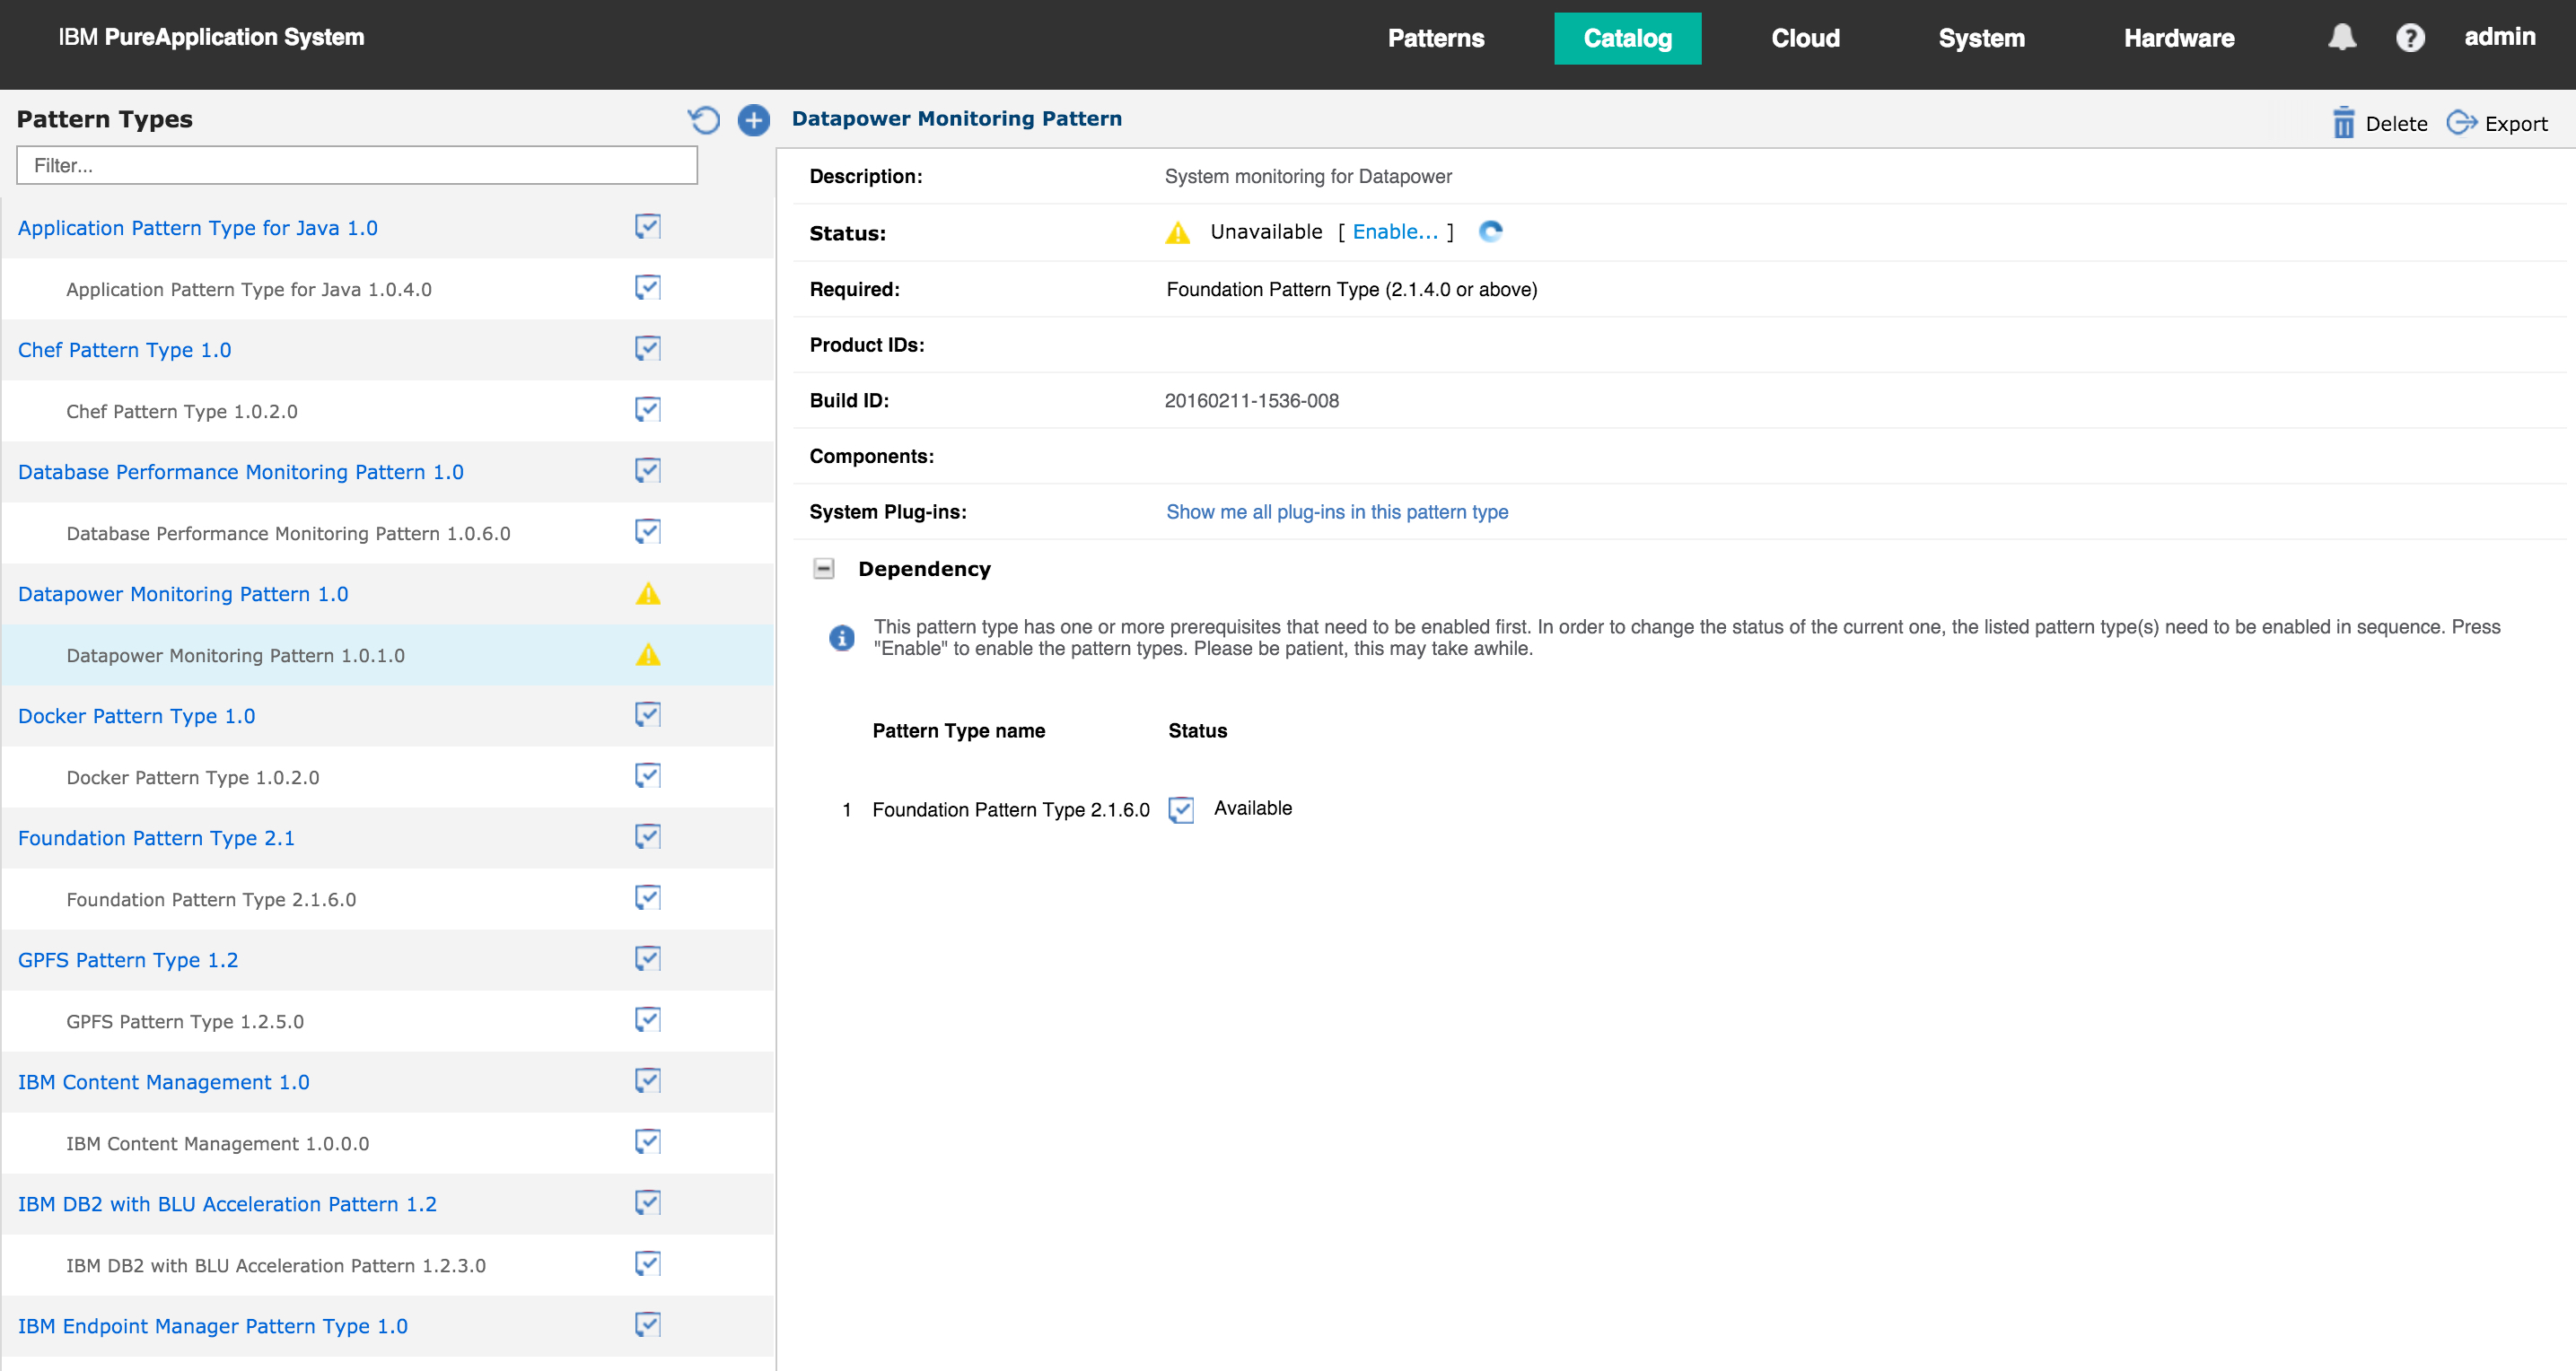Open GPFS Pattern Type 1.2 group
Image resolution: width=2576 pixels, height=1371 pixels.
click(x=128, y=960)
